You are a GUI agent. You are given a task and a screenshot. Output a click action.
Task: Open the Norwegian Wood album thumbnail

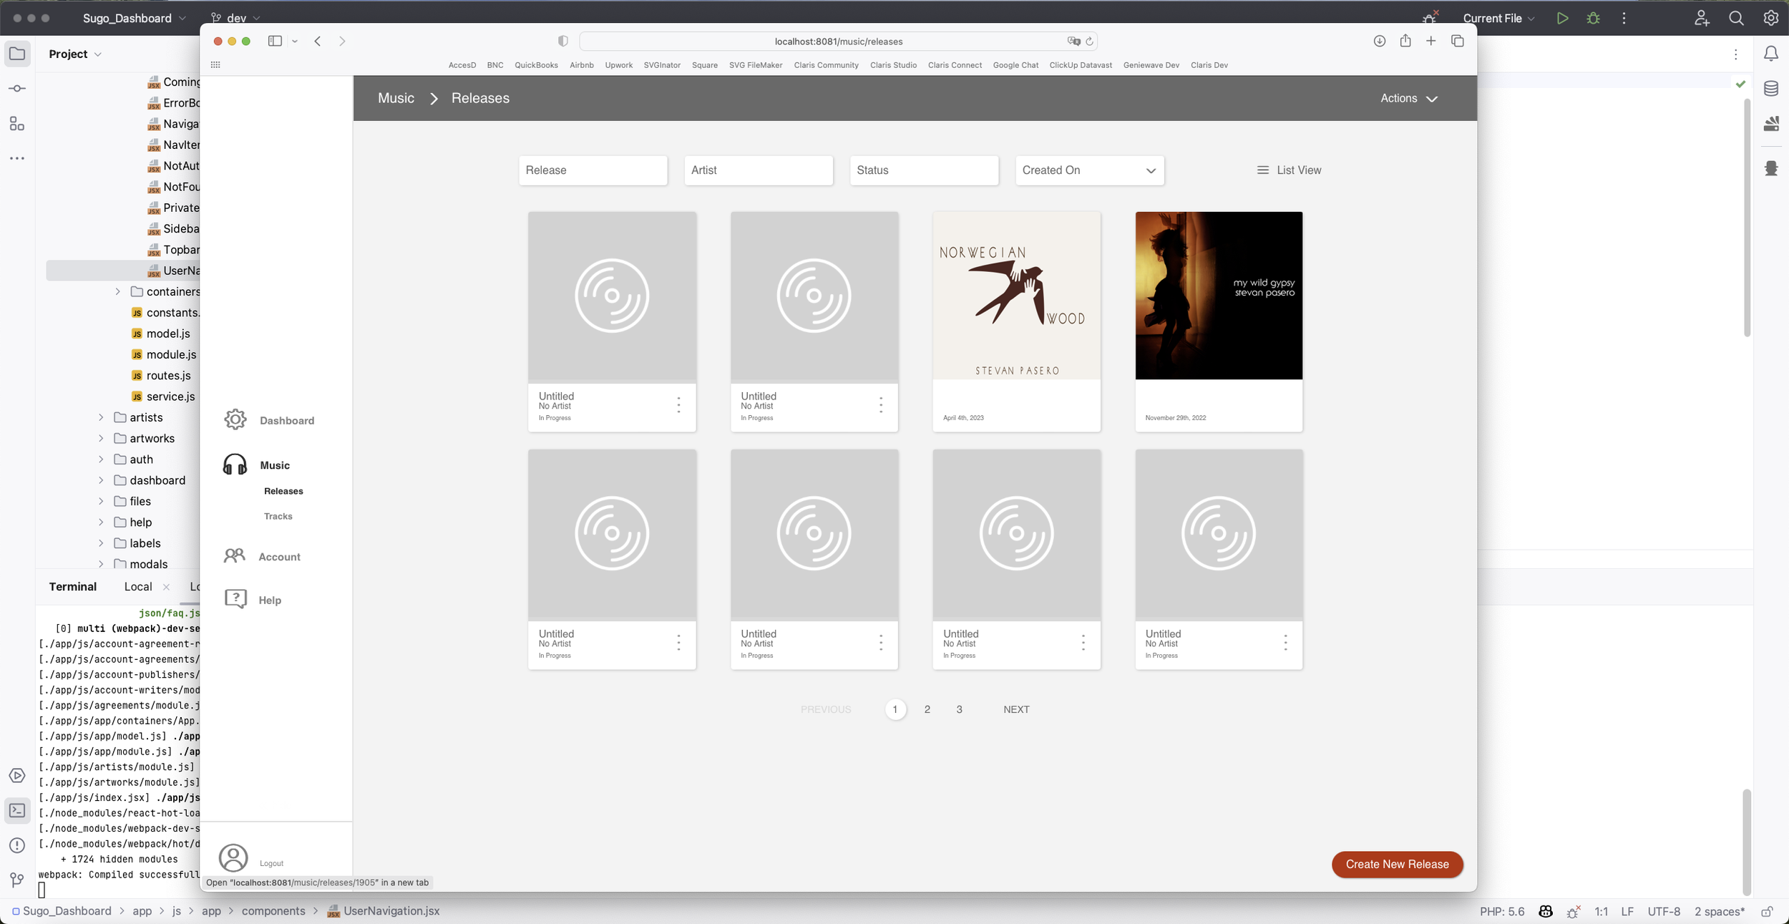[1016, 296]
